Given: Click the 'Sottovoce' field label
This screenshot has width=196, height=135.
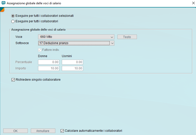Looking at the screenshot, I should (22, 43).
